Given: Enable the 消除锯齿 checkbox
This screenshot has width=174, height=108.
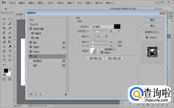Looking at the screenshot, I should (102, 49).
